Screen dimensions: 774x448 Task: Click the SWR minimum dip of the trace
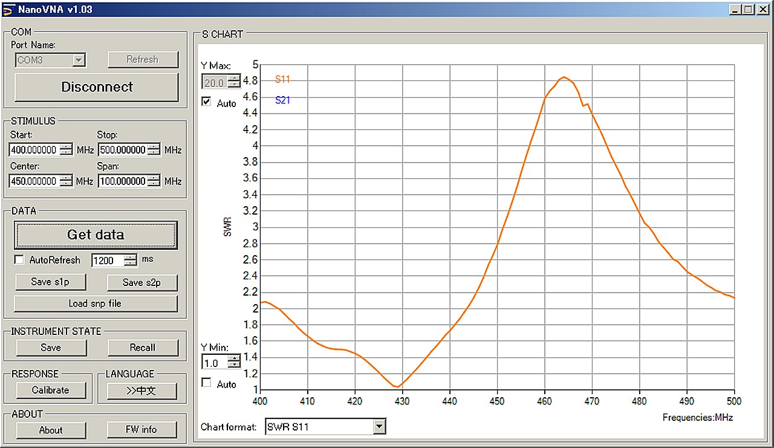coord(397,386)
